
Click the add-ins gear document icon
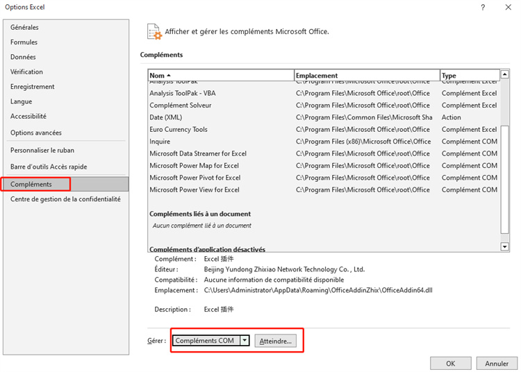coord(154,31)
